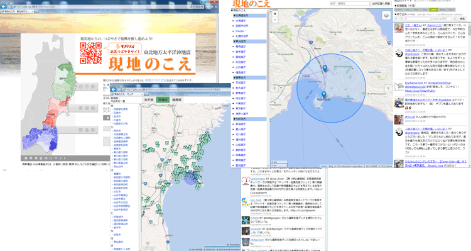Open IE favorites star in first browser
Image resolution: width=471 pixels, height=251 pixels.
(x=212, y=7)
